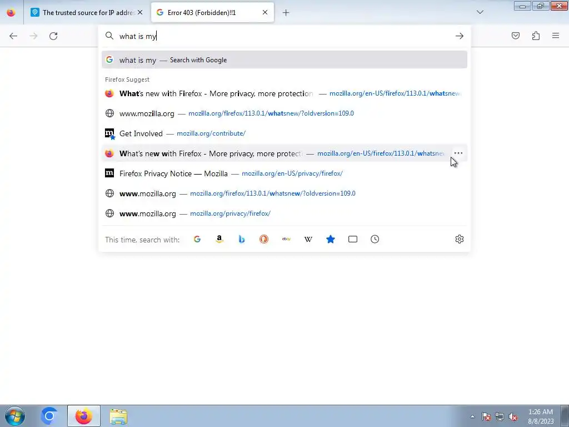Open 'Get Involved' mozilla.org/contribute suggestion
This screenshot has height=427, width=569.
284,133
